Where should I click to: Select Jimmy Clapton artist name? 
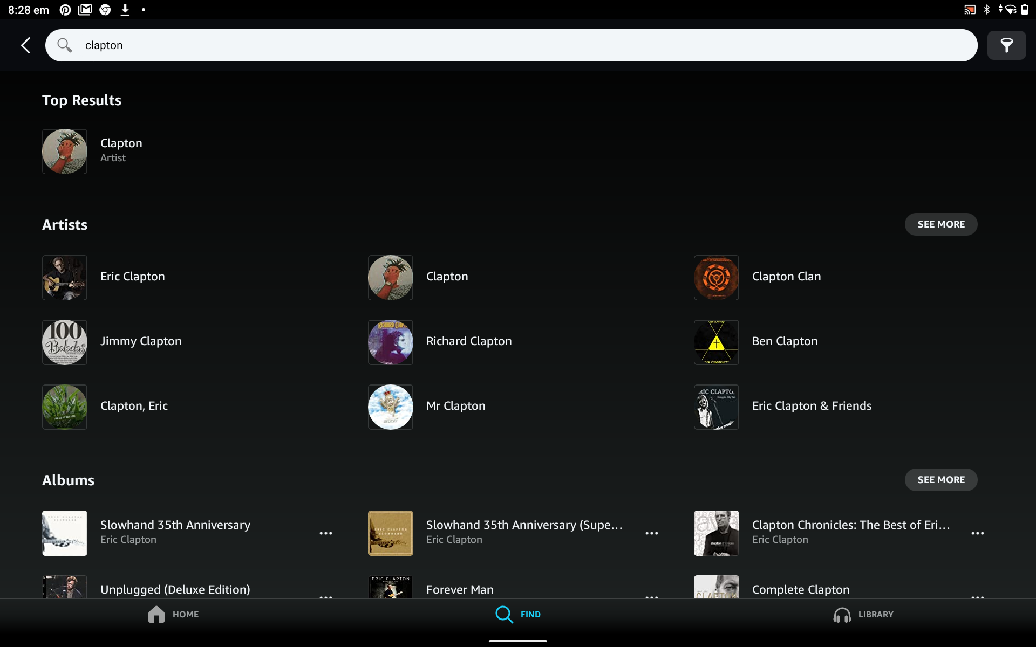pyautogui.click(x=141, y=341)
